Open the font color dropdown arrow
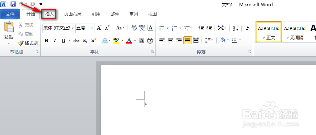This screenshot has width=316, height=135. tap(135, 41)
